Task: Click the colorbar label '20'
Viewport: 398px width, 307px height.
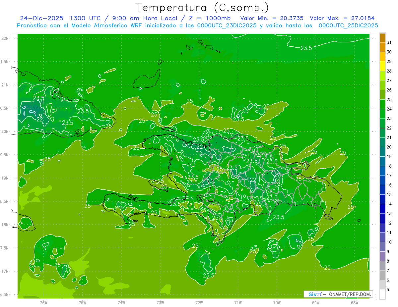Action: coord(389,147)
